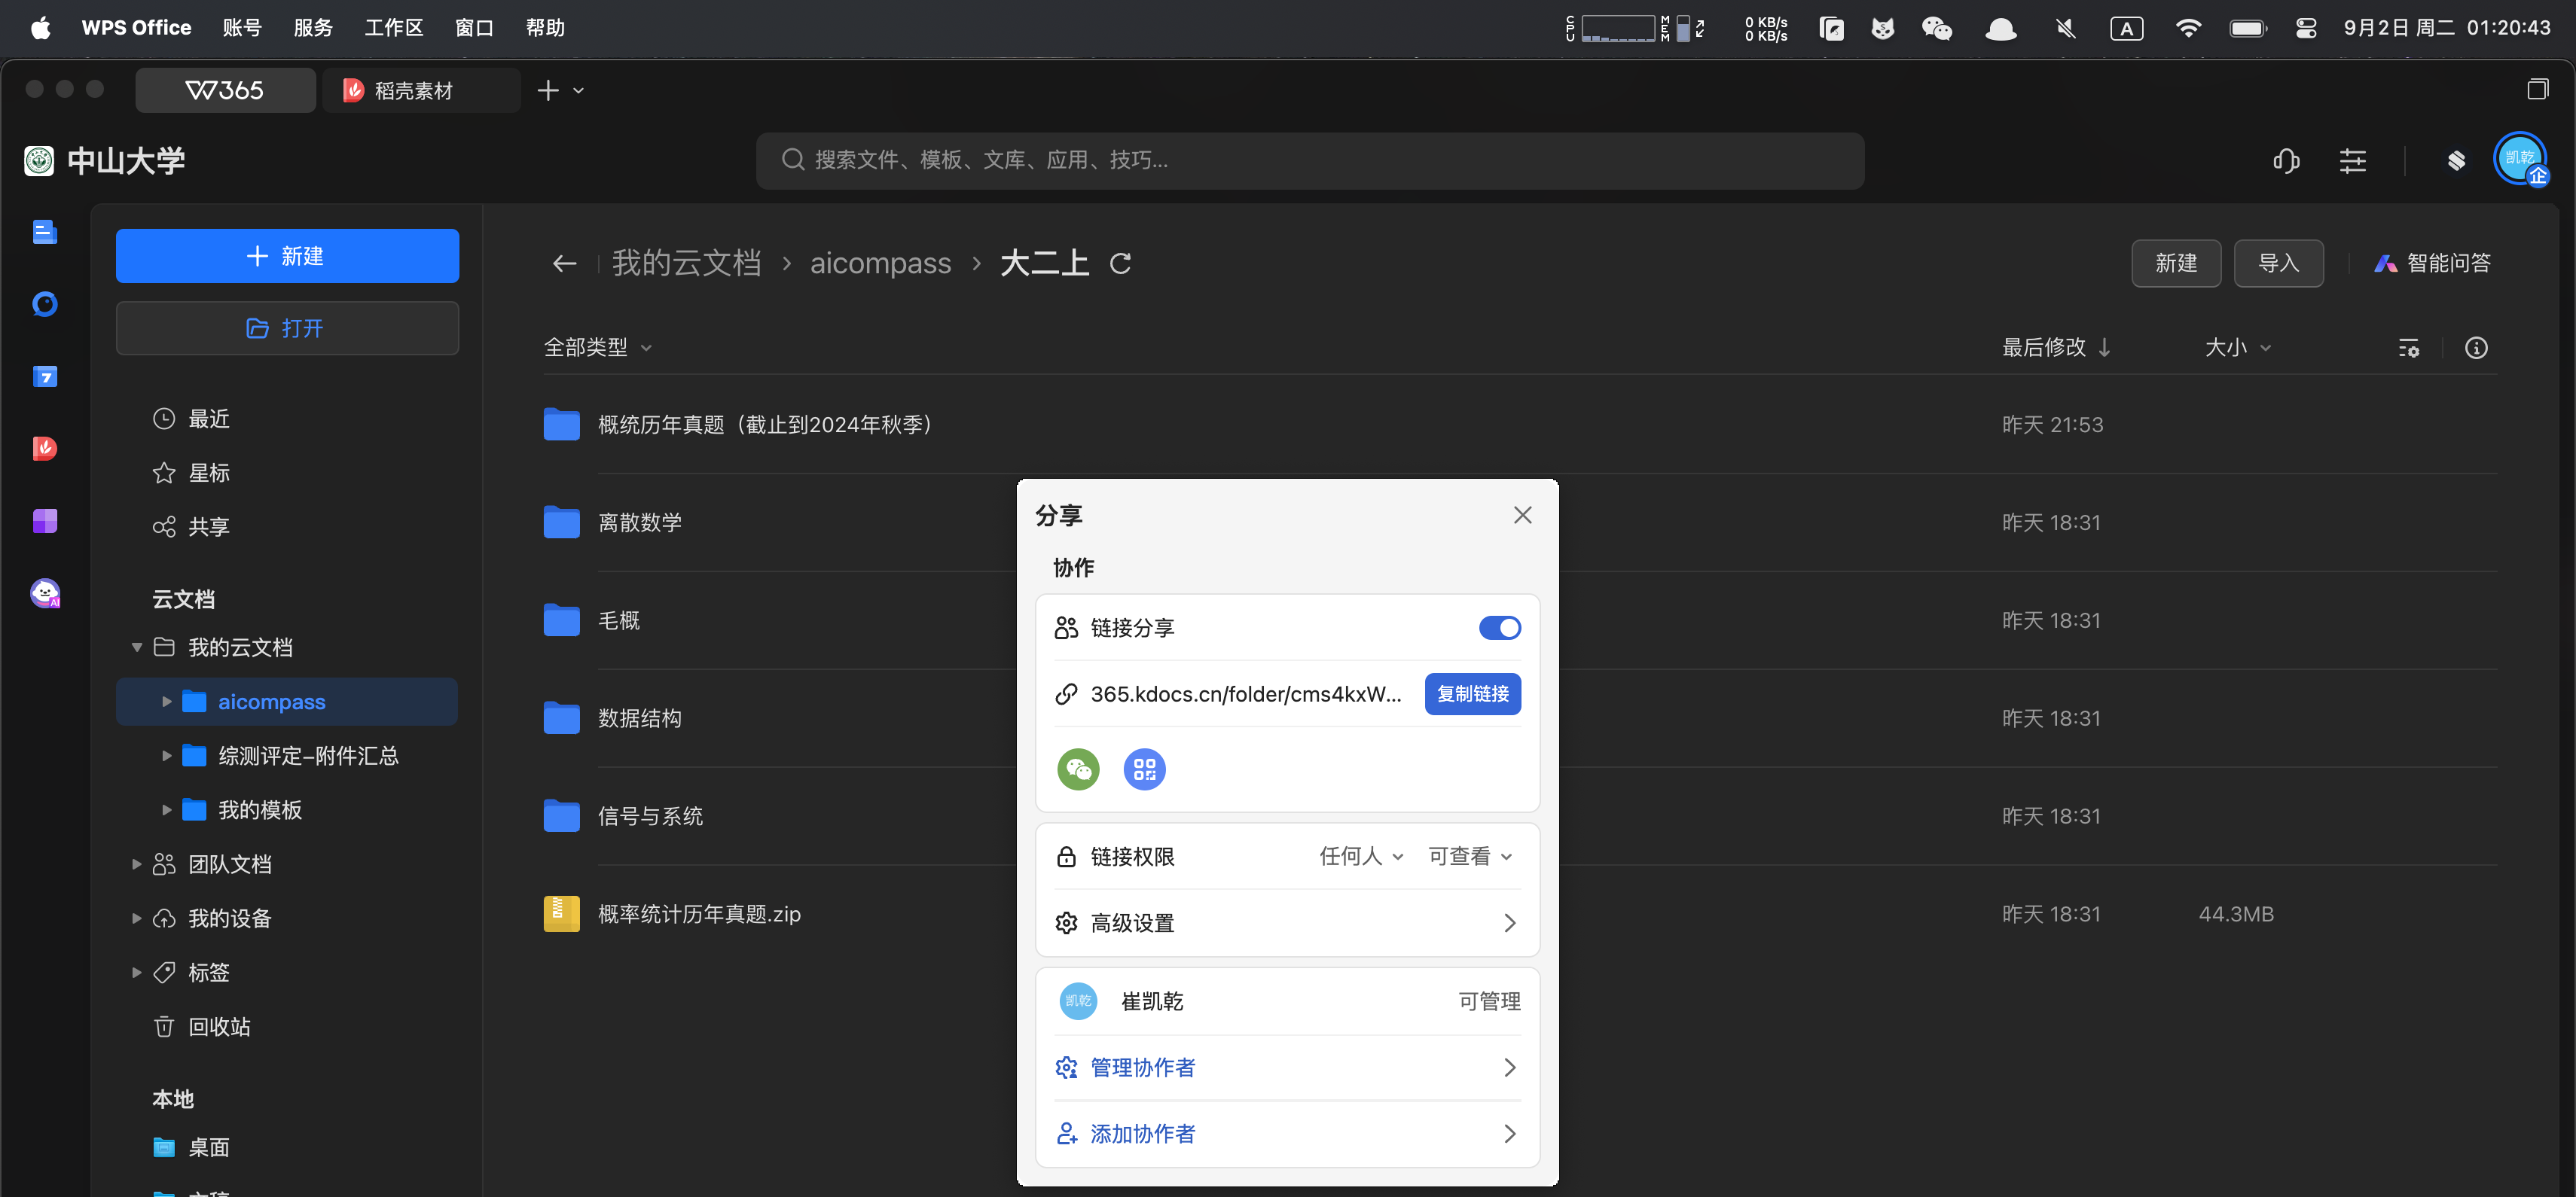
Task: Share via the QR code icon
Action: (1144, 769)
